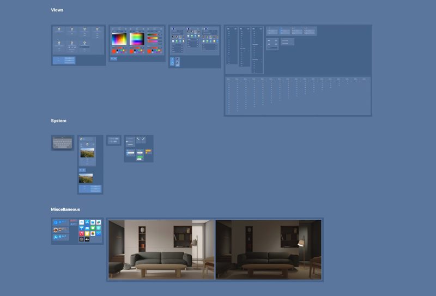Select the dark nighttime living room image
Image resolution: width=436 pixels, height=296 pixels.
(268, 249)
